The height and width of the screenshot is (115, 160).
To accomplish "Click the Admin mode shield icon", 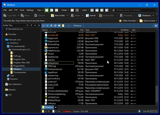I will point(88,16).
